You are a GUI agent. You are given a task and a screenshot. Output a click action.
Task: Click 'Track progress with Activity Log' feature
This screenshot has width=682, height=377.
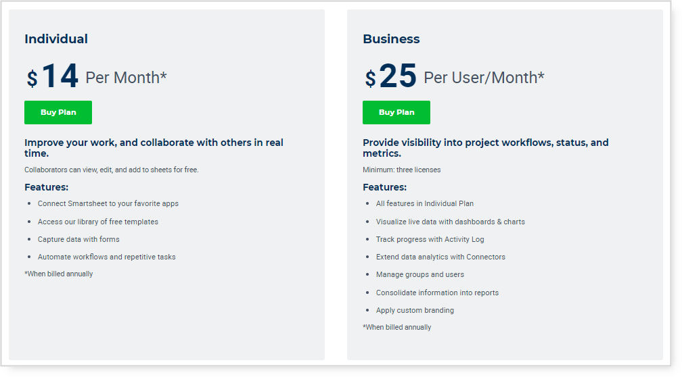pyautogui.click(x=430, y=239)
